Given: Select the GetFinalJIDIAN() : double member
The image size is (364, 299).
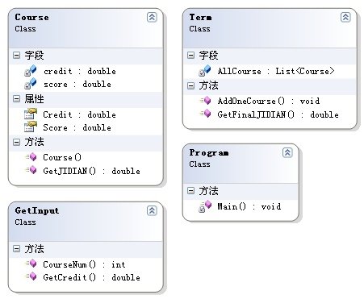Looking at the screenshot, I should [278, 114].
